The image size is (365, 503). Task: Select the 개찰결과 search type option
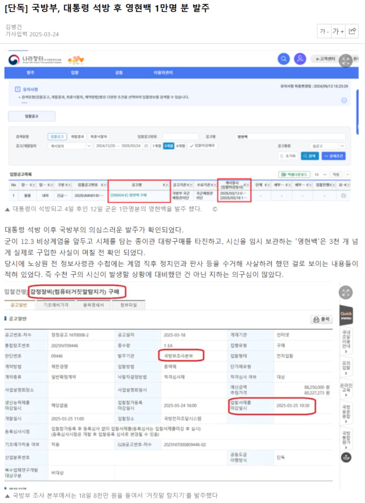[x=76, y=136]
